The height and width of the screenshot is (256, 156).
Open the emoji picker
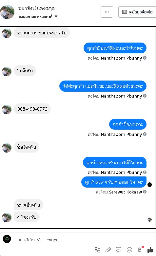pyautogui.click(x=129, y=250)
